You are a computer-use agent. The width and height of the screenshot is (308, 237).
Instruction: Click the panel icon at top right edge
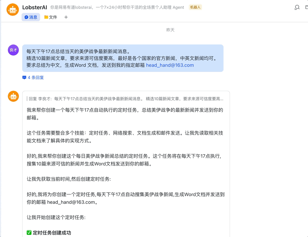306,7
